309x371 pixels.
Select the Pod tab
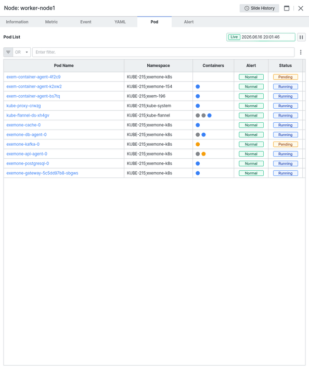click(x=154, y=22)
